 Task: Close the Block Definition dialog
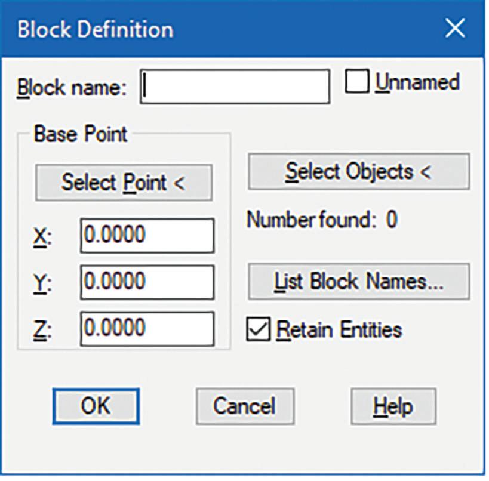tap(455, 29)
